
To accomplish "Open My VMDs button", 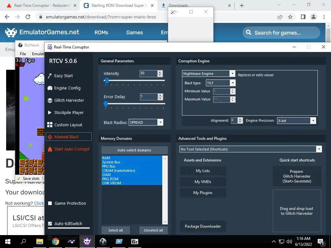I will 203,182.
